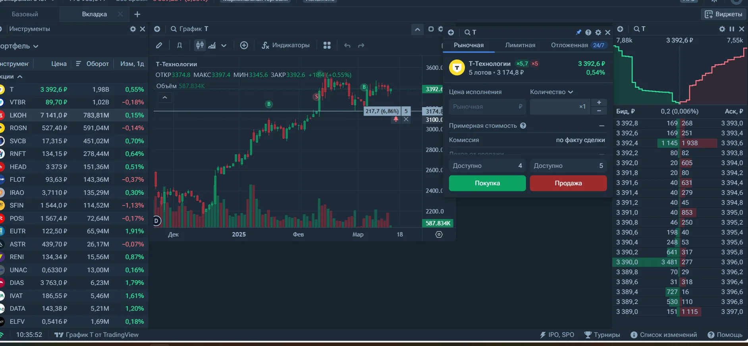Decrease quantity with the minus stepper

click(x=599, y=111)
